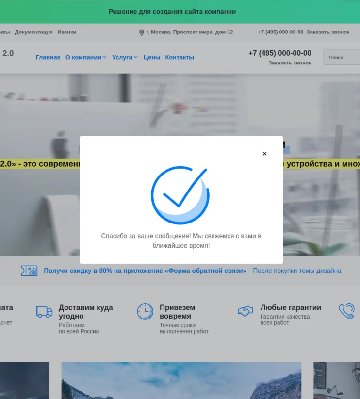Click the green banner "Решение для создания сайта компании"

pos(172,12)
